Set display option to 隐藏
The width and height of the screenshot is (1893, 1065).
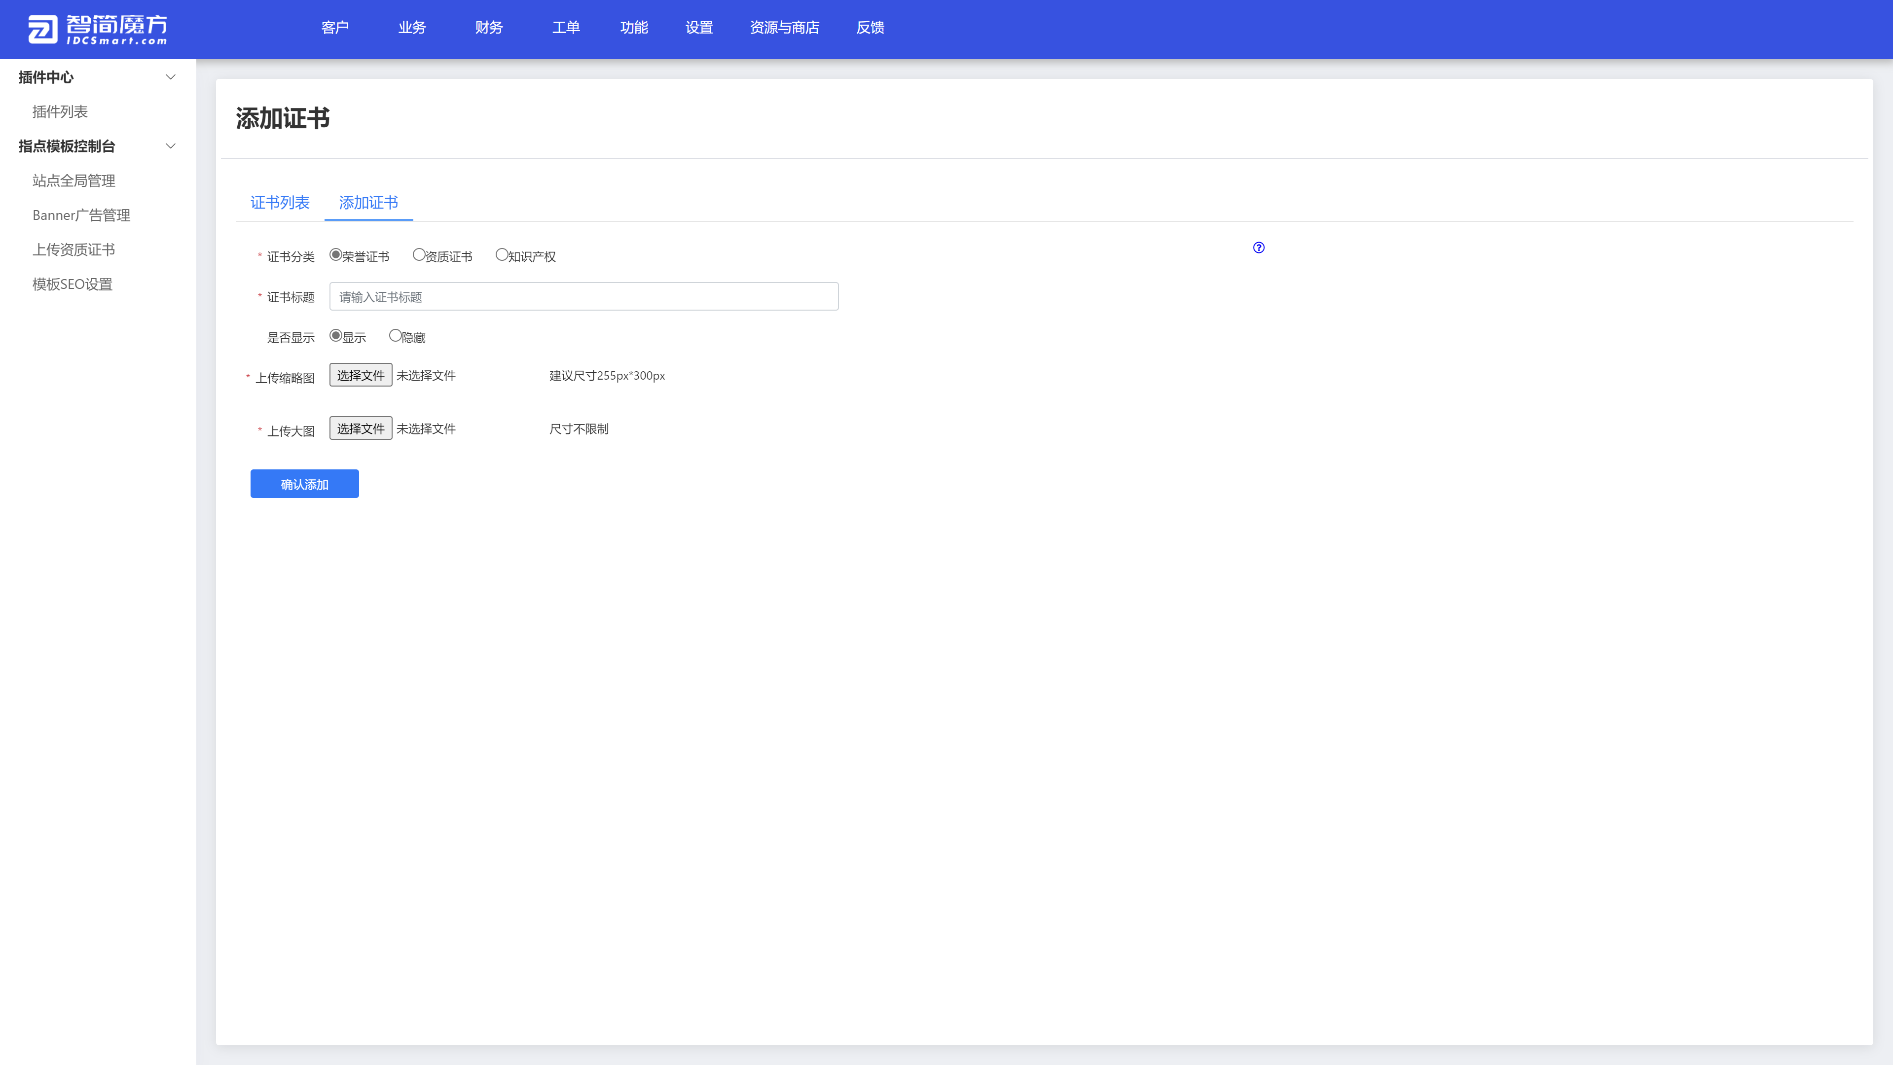tap(396, 336)
